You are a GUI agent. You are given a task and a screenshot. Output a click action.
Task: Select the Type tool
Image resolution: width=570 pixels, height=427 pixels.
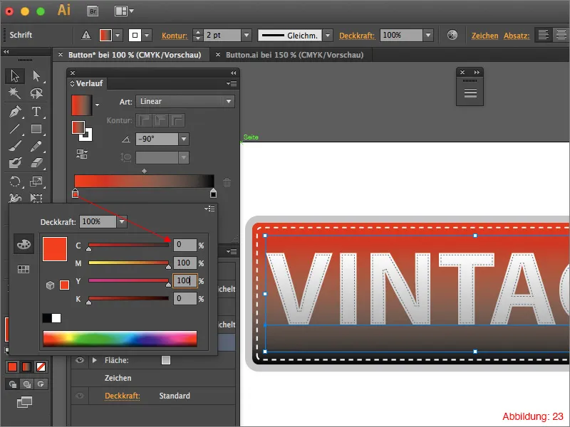click(x=36, y=111)
